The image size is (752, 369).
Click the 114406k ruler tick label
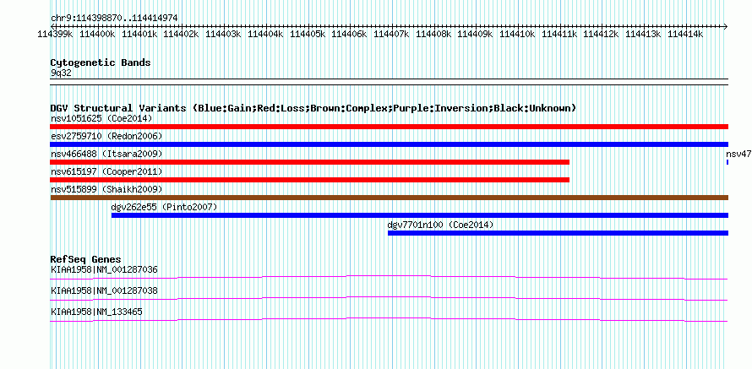tap(349, 34)
